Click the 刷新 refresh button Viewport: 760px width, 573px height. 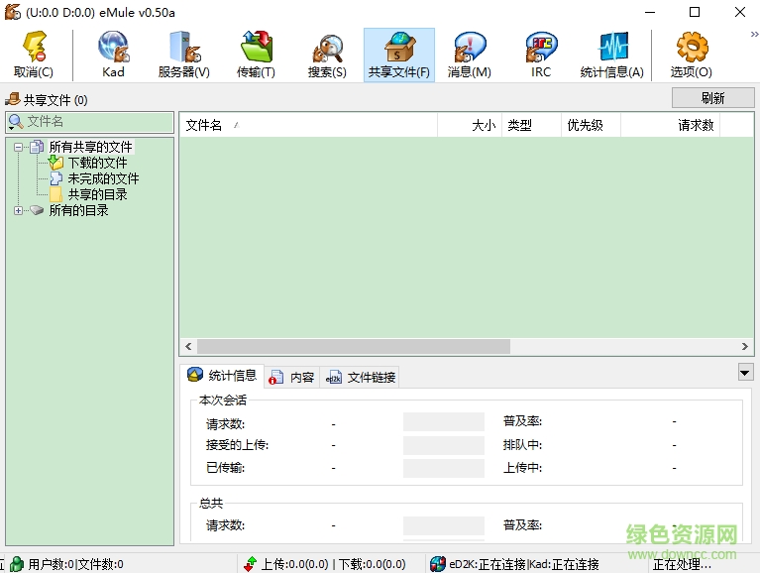point(712,98)
